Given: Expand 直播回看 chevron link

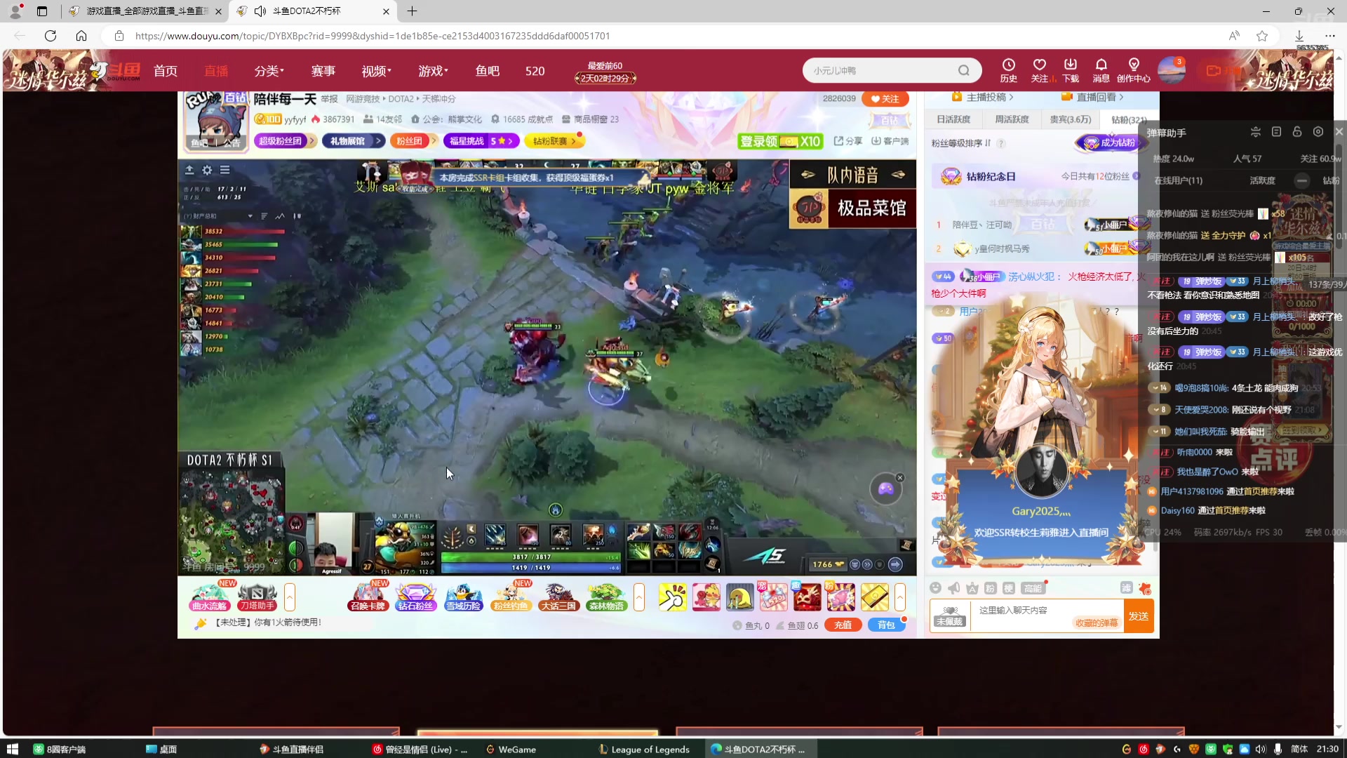Looking at the screenshot, I should (1093, 97).
